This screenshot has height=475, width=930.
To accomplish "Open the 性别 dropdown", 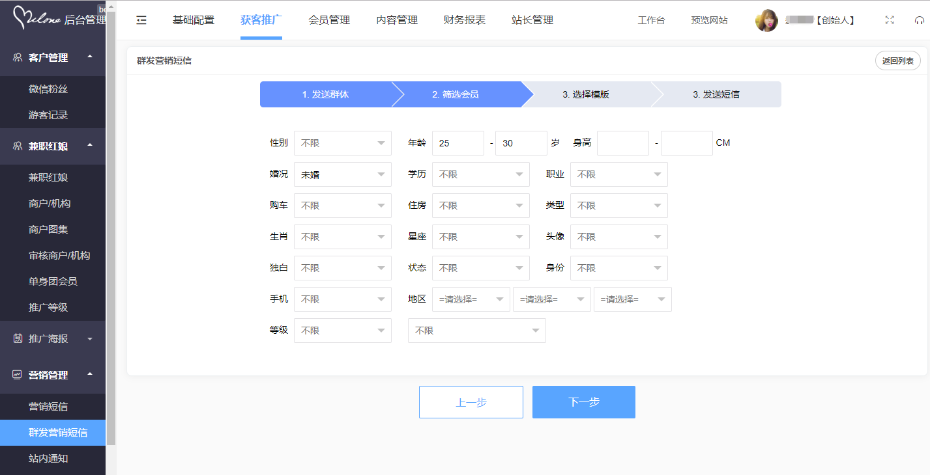I will 343,143.
